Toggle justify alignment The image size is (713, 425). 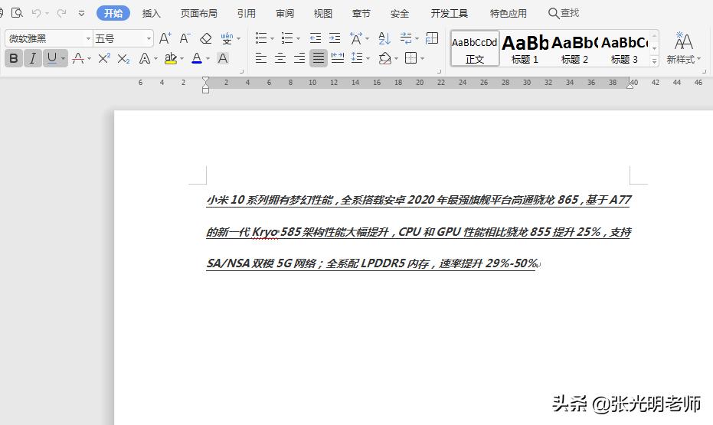[319, 58]
